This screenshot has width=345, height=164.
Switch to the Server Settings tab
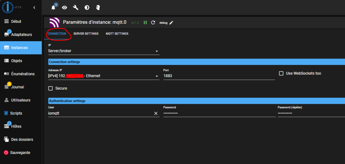point(86,34)
